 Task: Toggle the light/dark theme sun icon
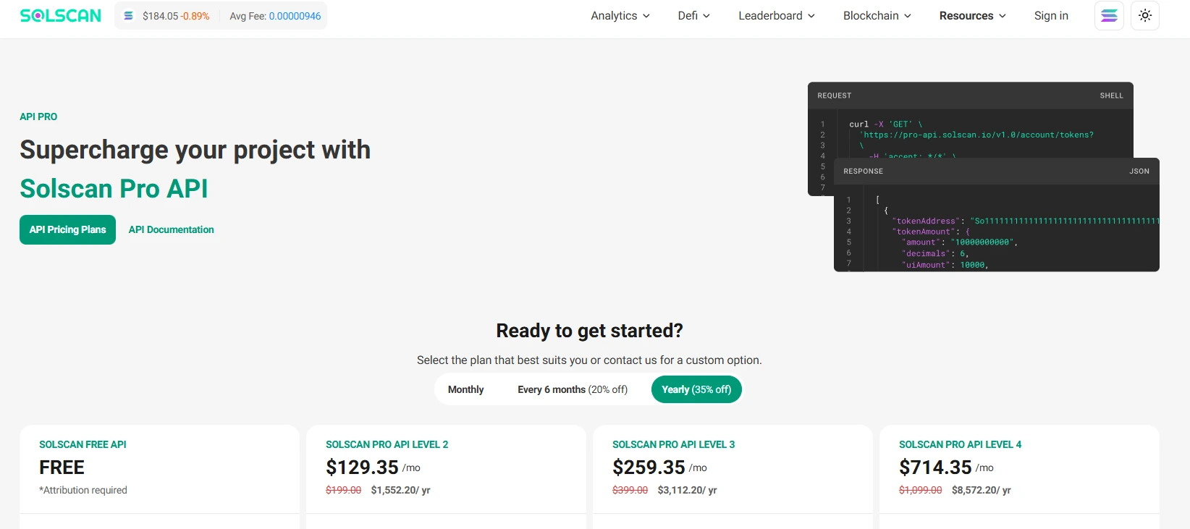[1145, 16]
